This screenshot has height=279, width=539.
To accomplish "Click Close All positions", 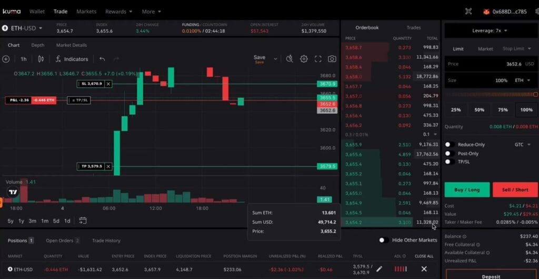I will (424, 256).
